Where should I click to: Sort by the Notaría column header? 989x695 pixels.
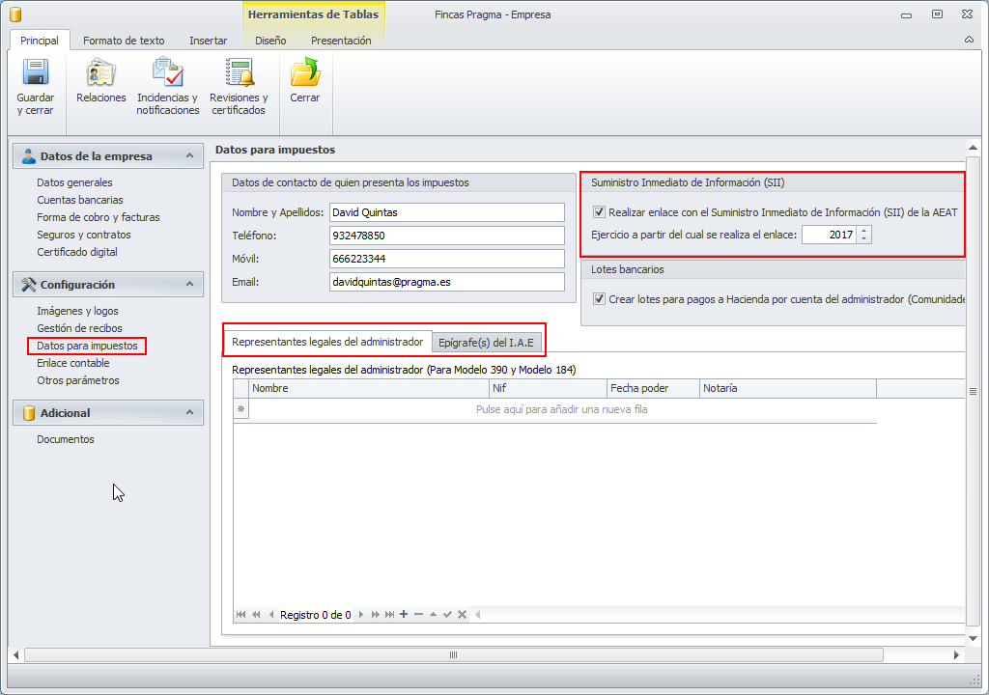pyautogui.click(x=788, y=388)
